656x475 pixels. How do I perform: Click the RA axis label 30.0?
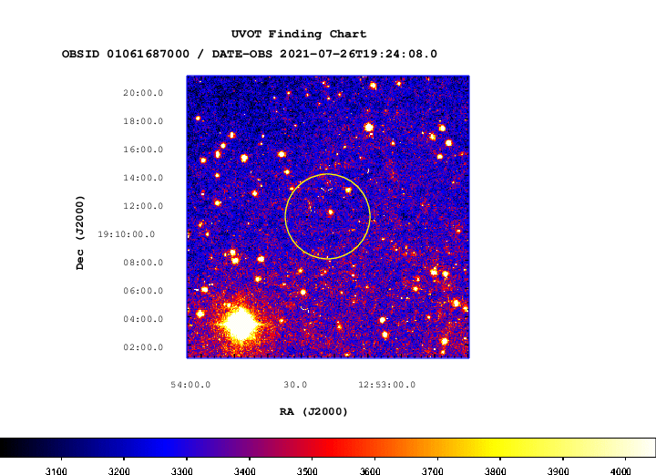[x=295, y=385]
